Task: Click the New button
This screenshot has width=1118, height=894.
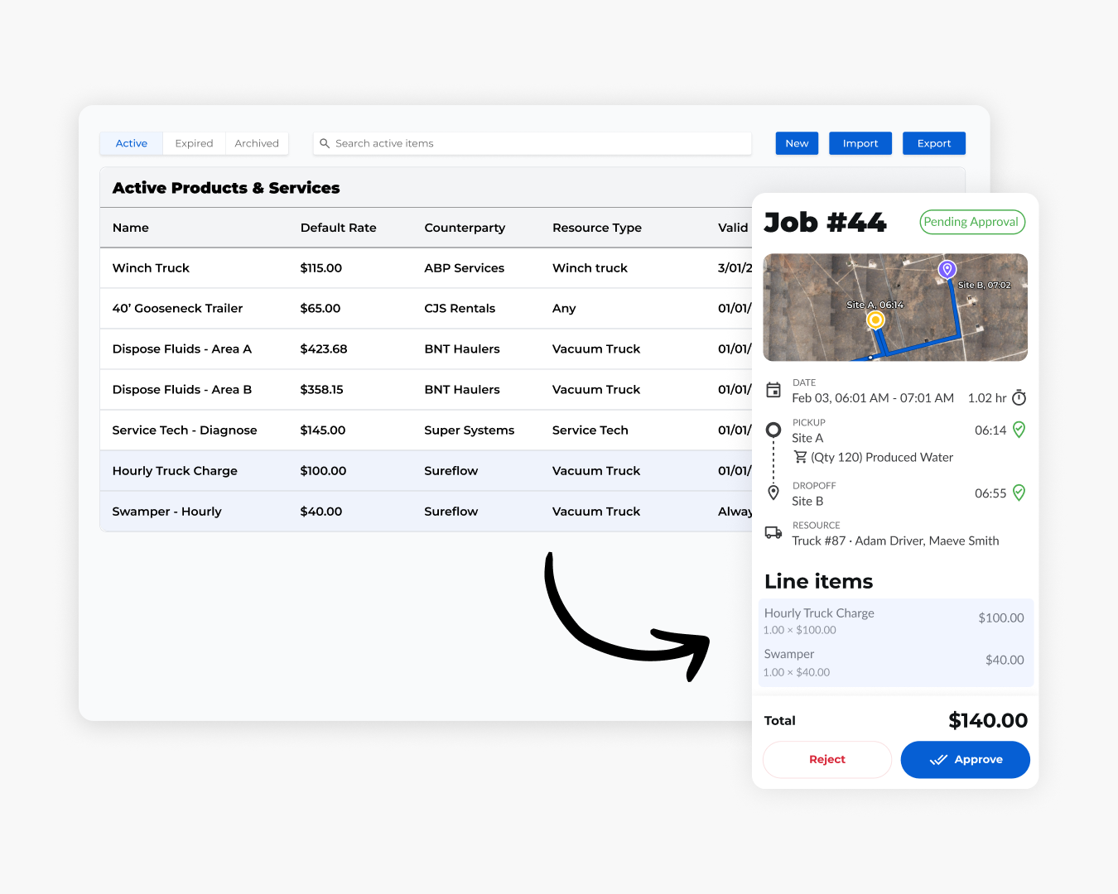Action: 797,143
